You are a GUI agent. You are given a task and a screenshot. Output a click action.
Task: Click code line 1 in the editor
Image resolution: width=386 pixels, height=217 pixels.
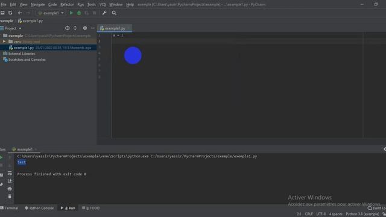[118, 36]
